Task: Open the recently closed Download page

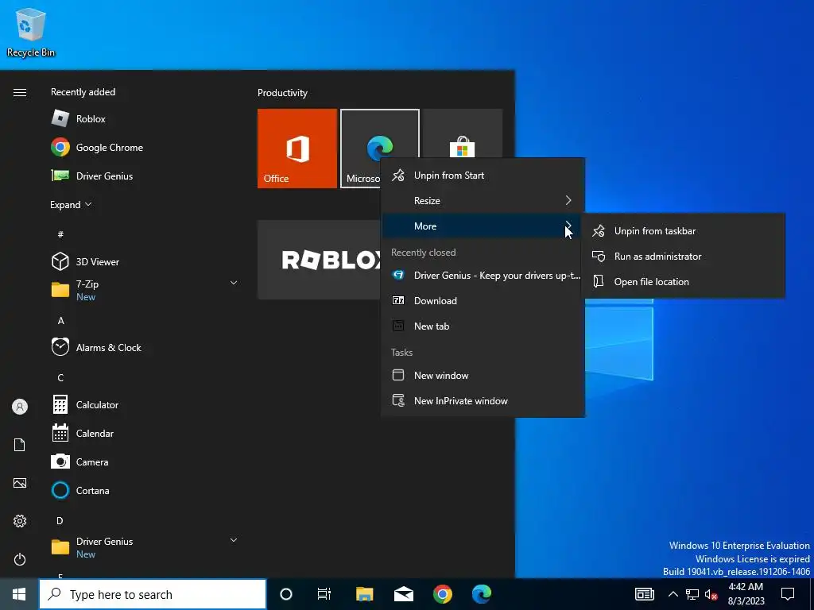Action: pyautogui.click(x=483, y=300)
